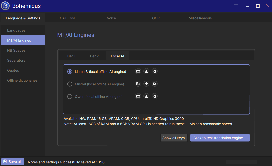
Task: Switch to the Tier 2 tab
Action: pos(94,56)
